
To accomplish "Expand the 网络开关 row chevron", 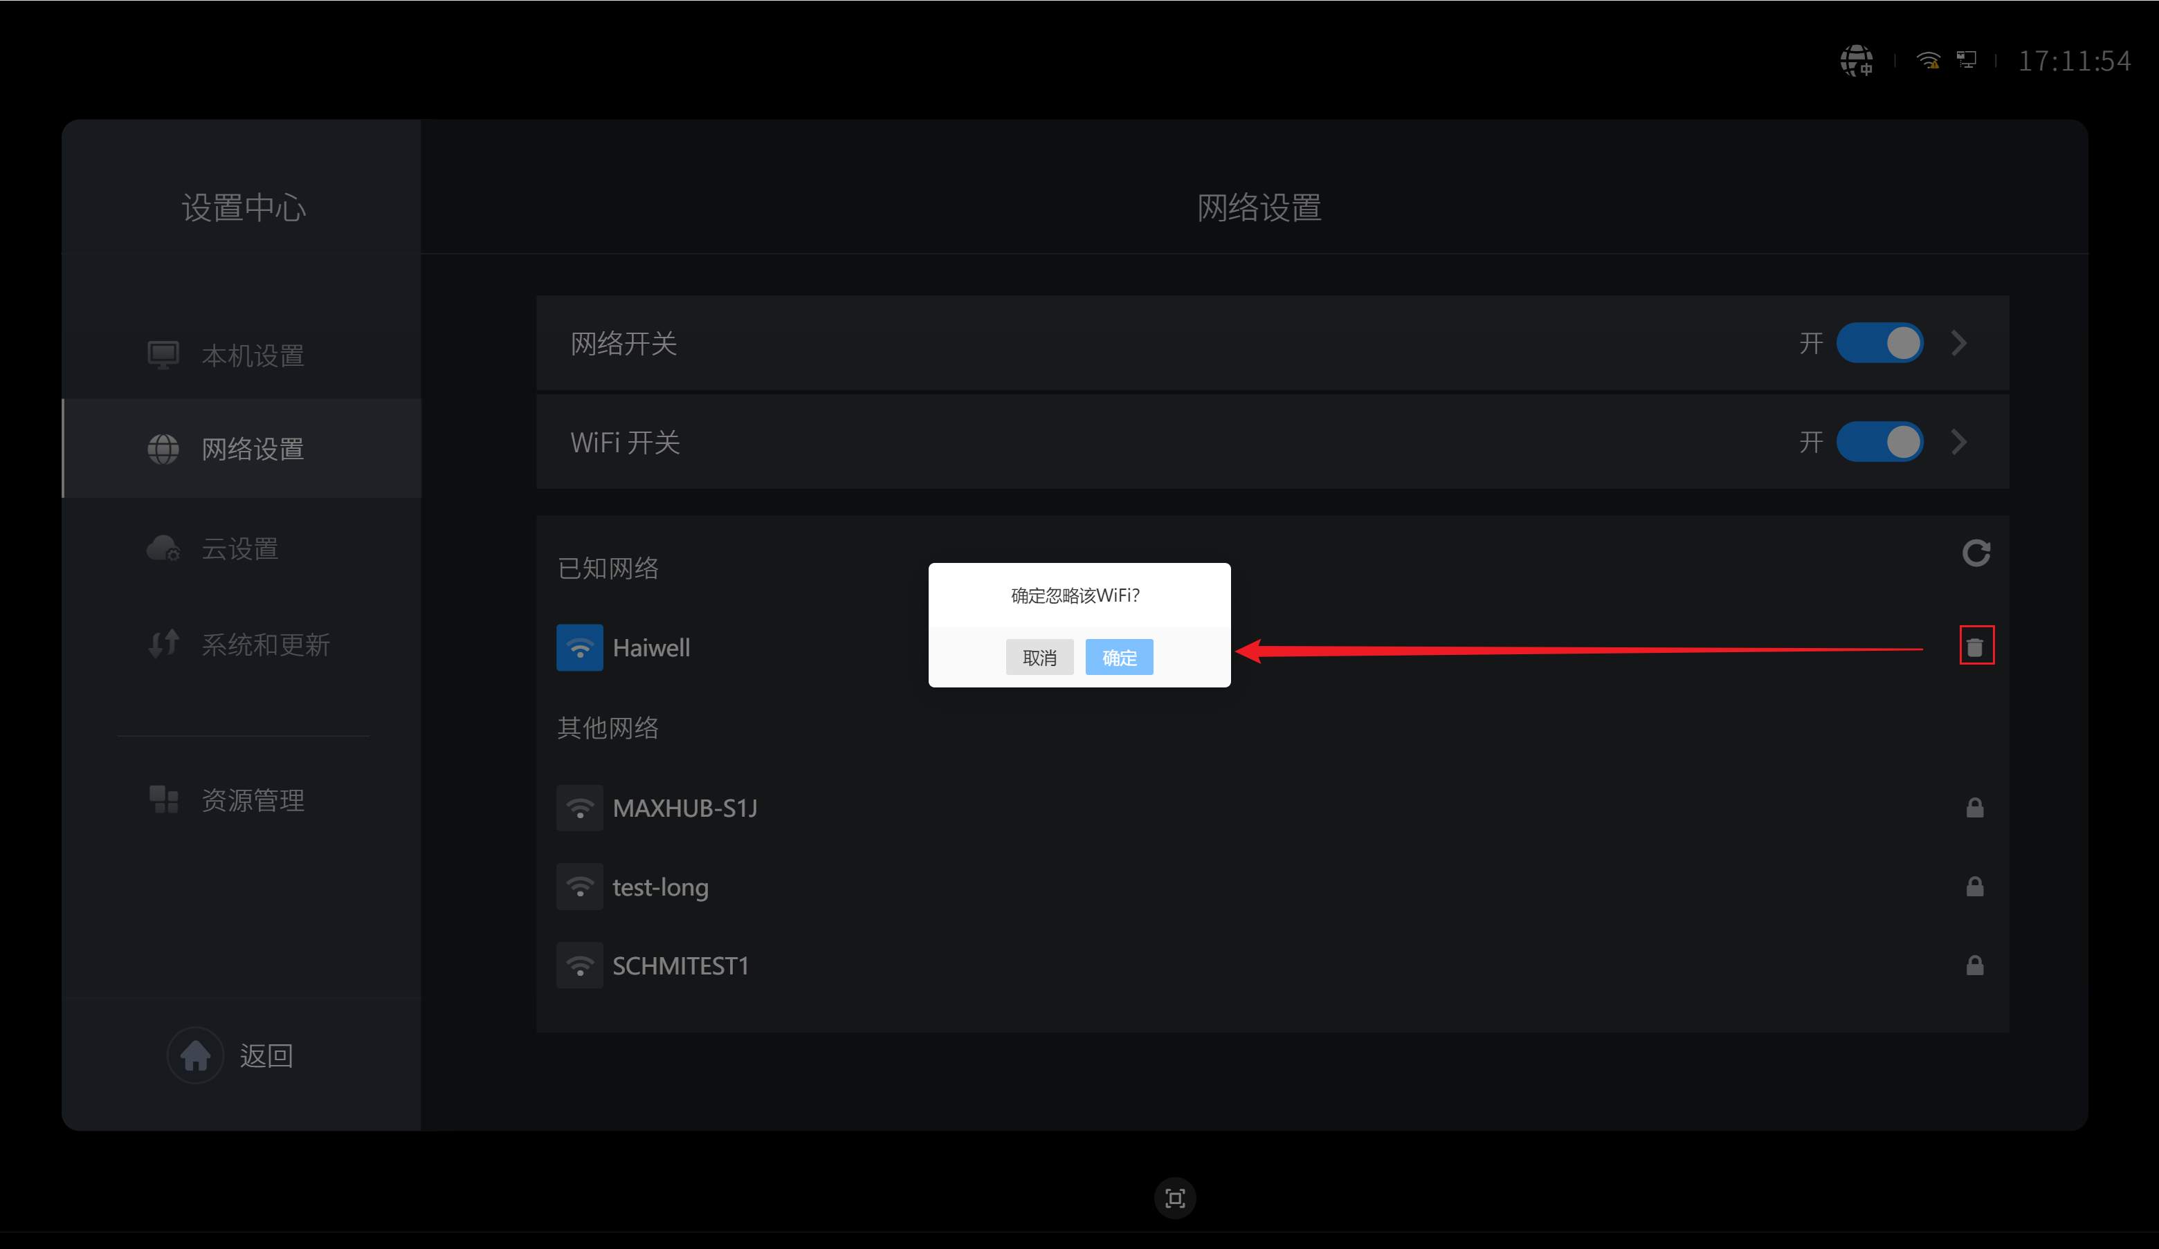I will pos(1958,343).
